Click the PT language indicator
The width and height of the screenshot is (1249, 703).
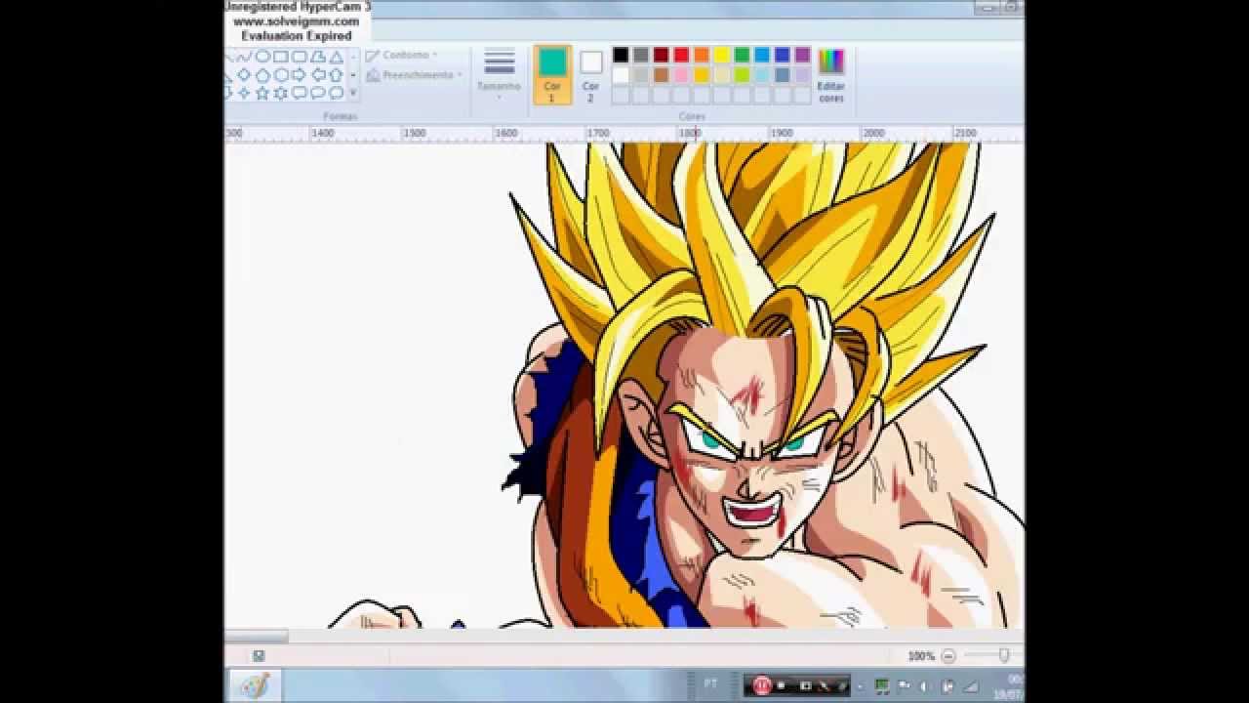(710, 684)
